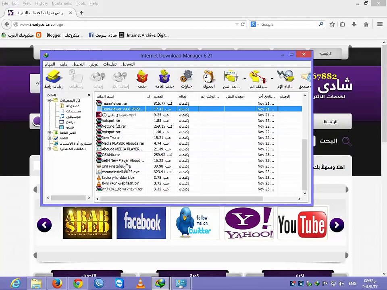Click the Grabber tool toolbar icon
Viewport: 387px width, 290px height.
(285, 79)
